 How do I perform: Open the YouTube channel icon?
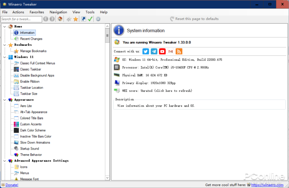coord(162,51)
